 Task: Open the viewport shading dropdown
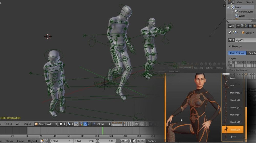pyautogui.click(x=62, y=124)
